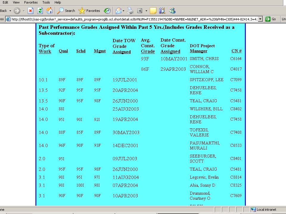Click project manager WILSHIRE, BILL
This screenshot has height=214, width=286.
[x=206, y=109]
